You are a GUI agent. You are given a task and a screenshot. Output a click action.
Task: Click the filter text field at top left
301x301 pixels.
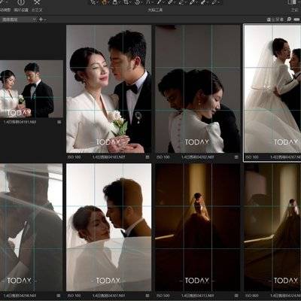(x=18, y=20)
